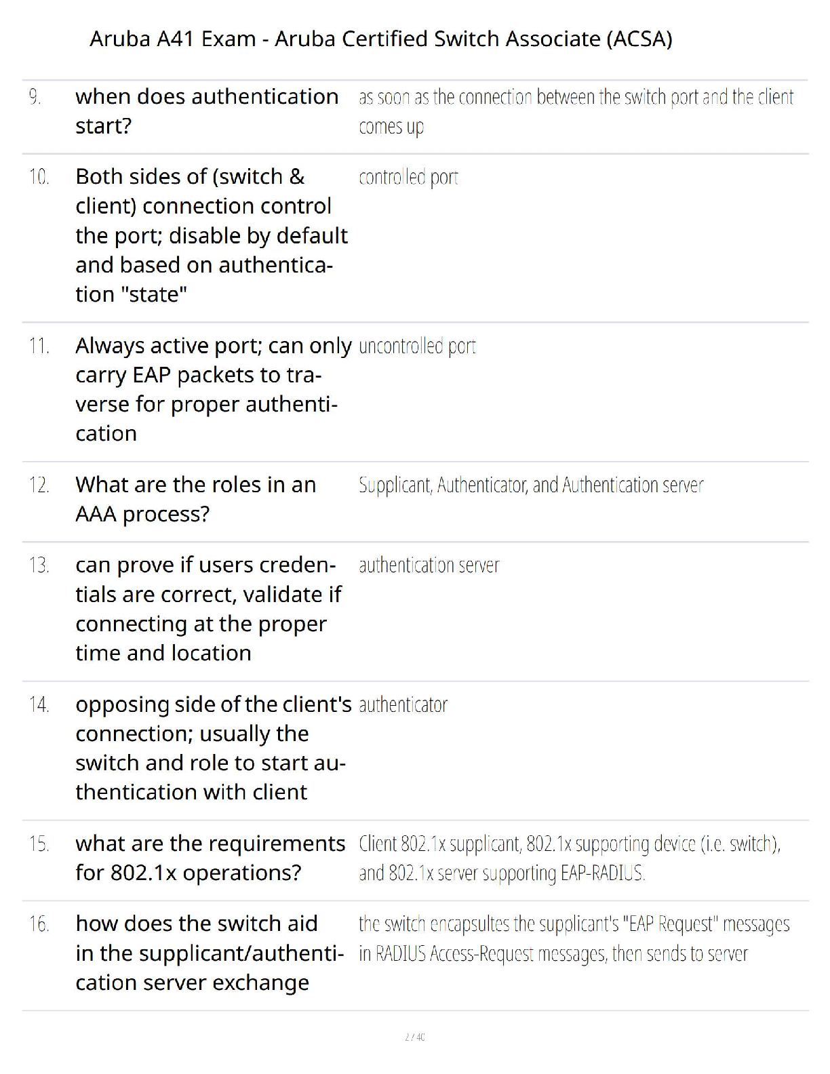The image size is (830, 1074).
Task: Select question 14 about opposing side of connection
Action: 214,748
